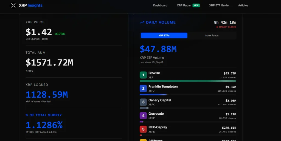This screenshot has width=281, height=141.
Task: Open the Articles page
Action: point(243,5)
